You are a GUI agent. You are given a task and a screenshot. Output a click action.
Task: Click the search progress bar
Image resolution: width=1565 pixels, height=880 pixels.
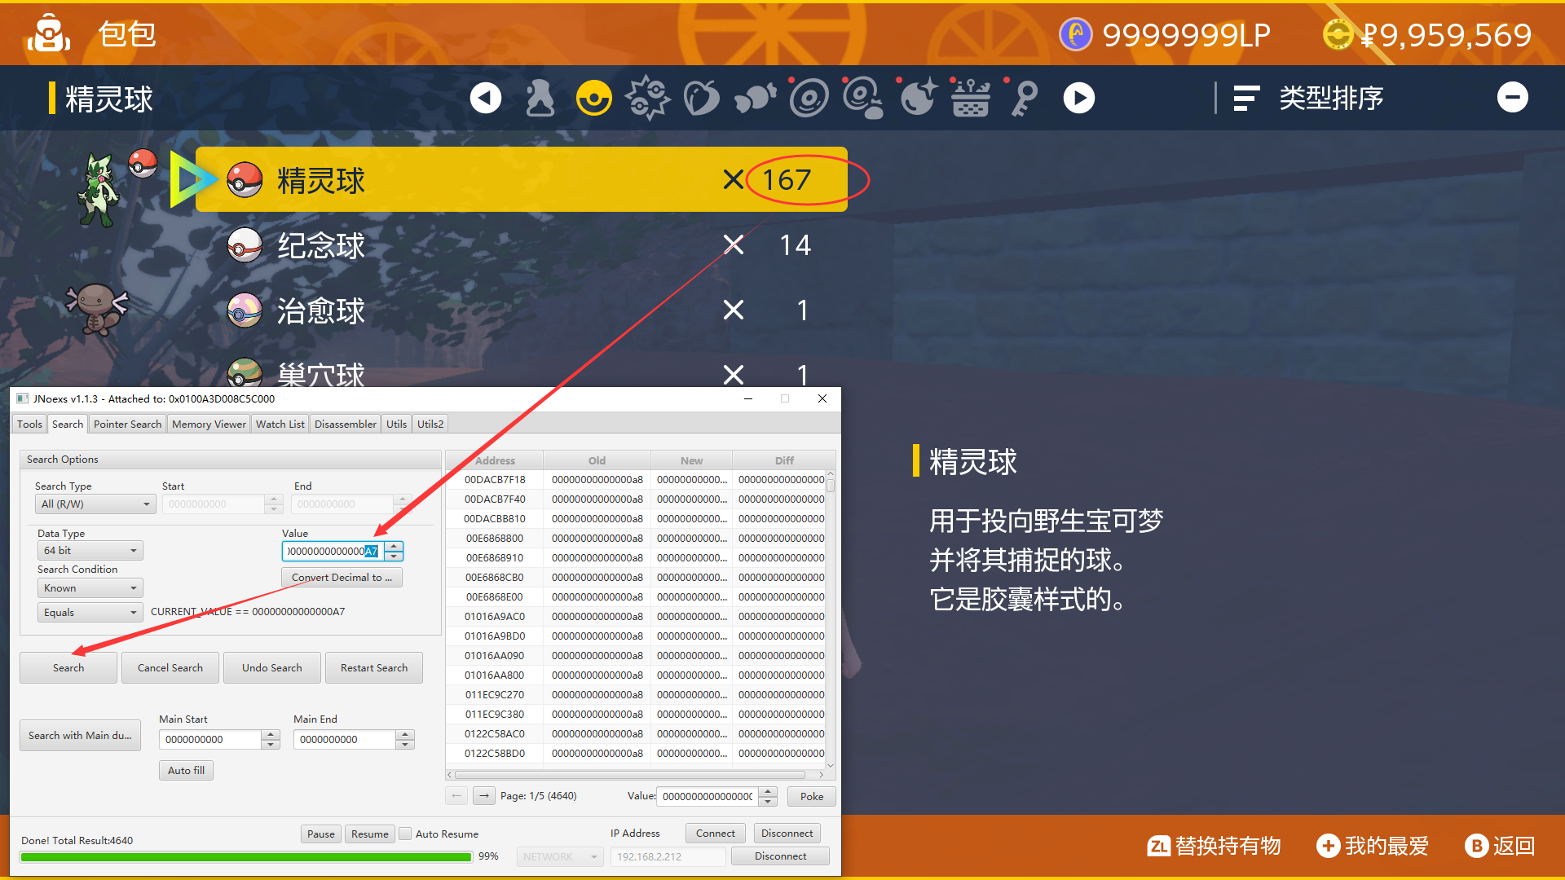coord(246,857)
